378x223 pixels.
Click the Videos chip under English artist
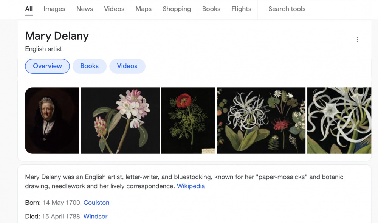(127, 66)
